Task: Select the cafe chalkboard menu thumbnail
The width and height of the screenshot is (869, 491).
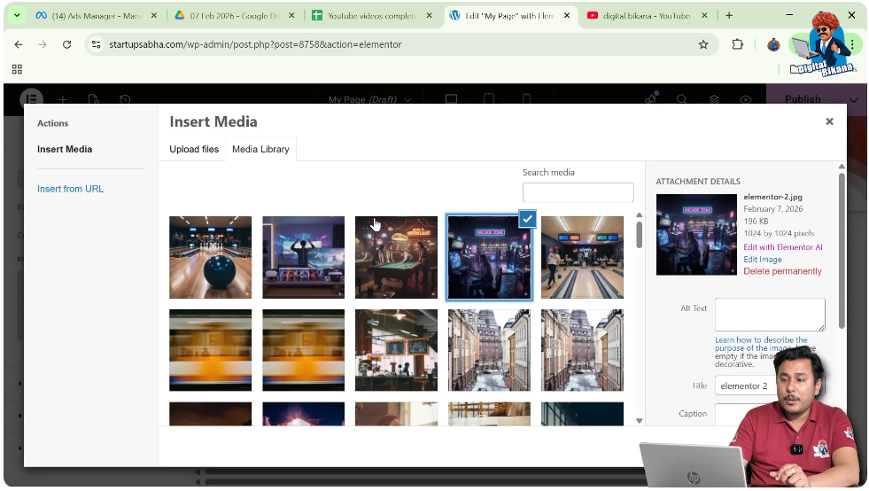Action: tap(396, 350)
